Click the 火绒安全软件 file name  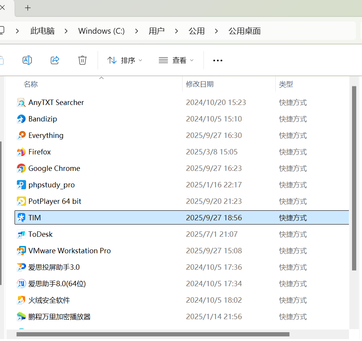click(49, 300)
